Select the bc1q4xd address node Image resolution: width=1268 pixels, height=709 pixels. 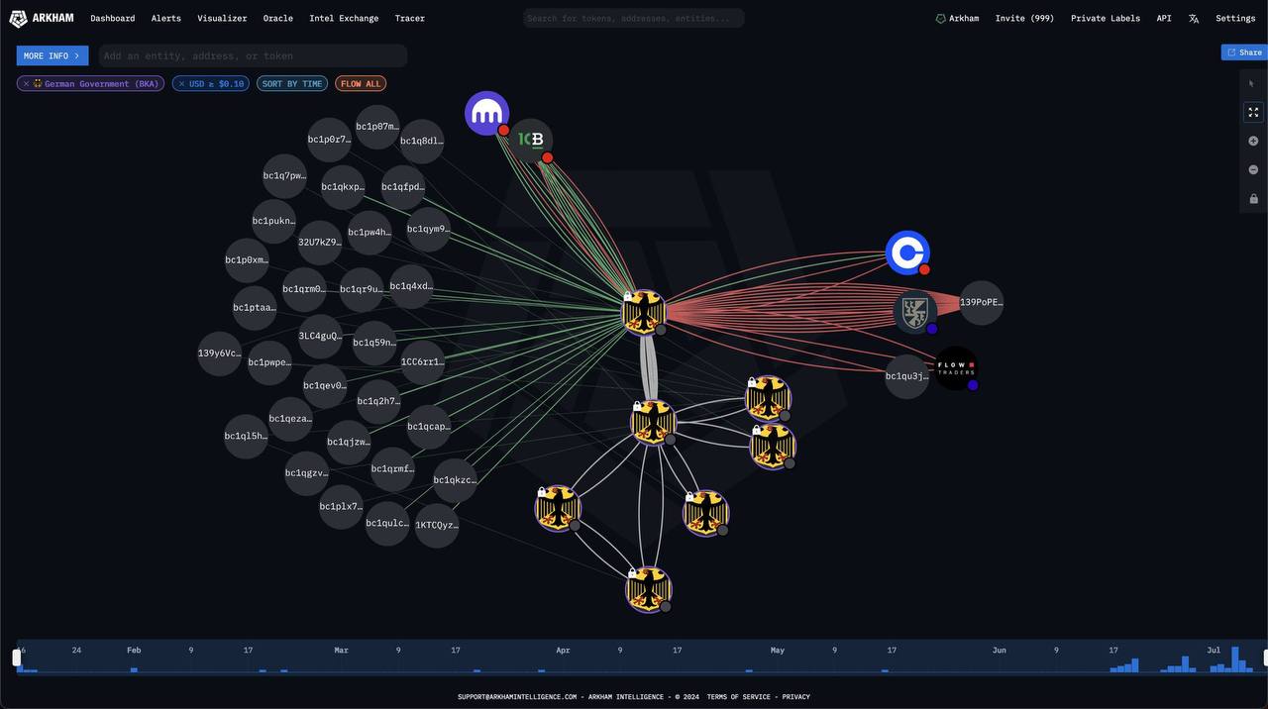[411, 286]
